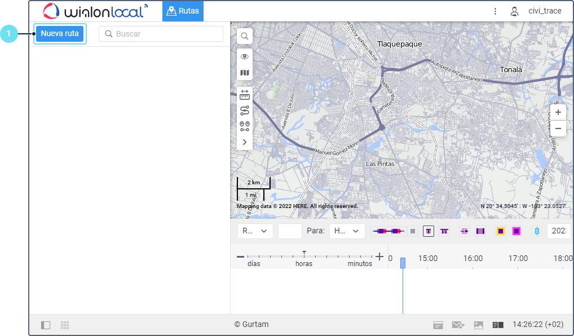This screenshot has width=574, height=336.
Task: Increase timeline scale with plus button
Action: pyautogui.click(x=379, y=257)
